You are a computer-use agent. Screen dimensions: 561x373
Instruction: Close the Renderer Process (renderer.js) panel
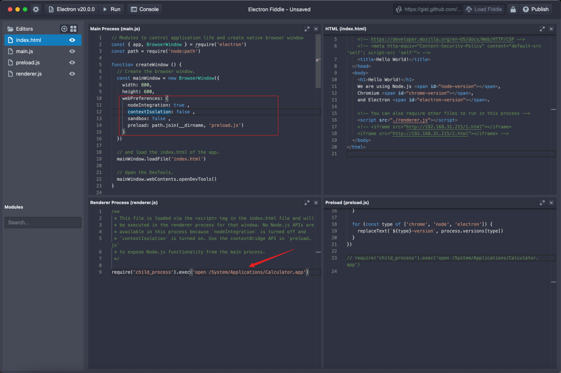click(316, 203)
